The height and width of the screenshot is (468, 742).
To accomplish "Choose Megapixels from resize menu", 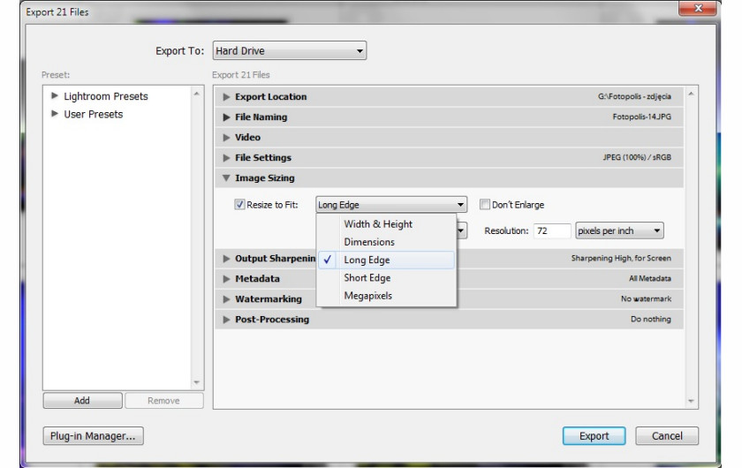I will click(x=387, y=296).
